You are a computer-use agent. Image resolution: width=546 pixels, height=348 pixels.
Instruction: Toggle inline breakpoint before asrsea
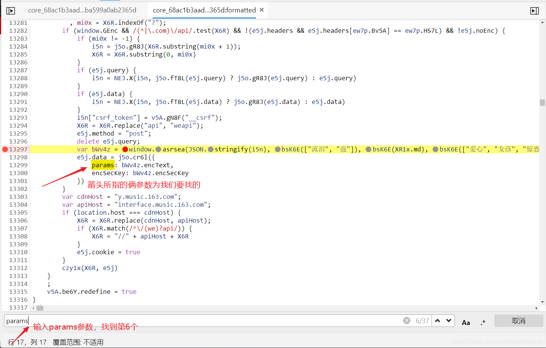coord(159,150)
